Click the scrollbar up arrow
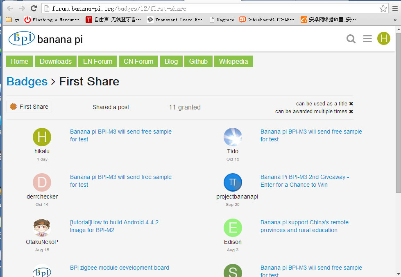The height and width of the screenshot is (277, 401). pyautogui.click(x=399, y=29)
